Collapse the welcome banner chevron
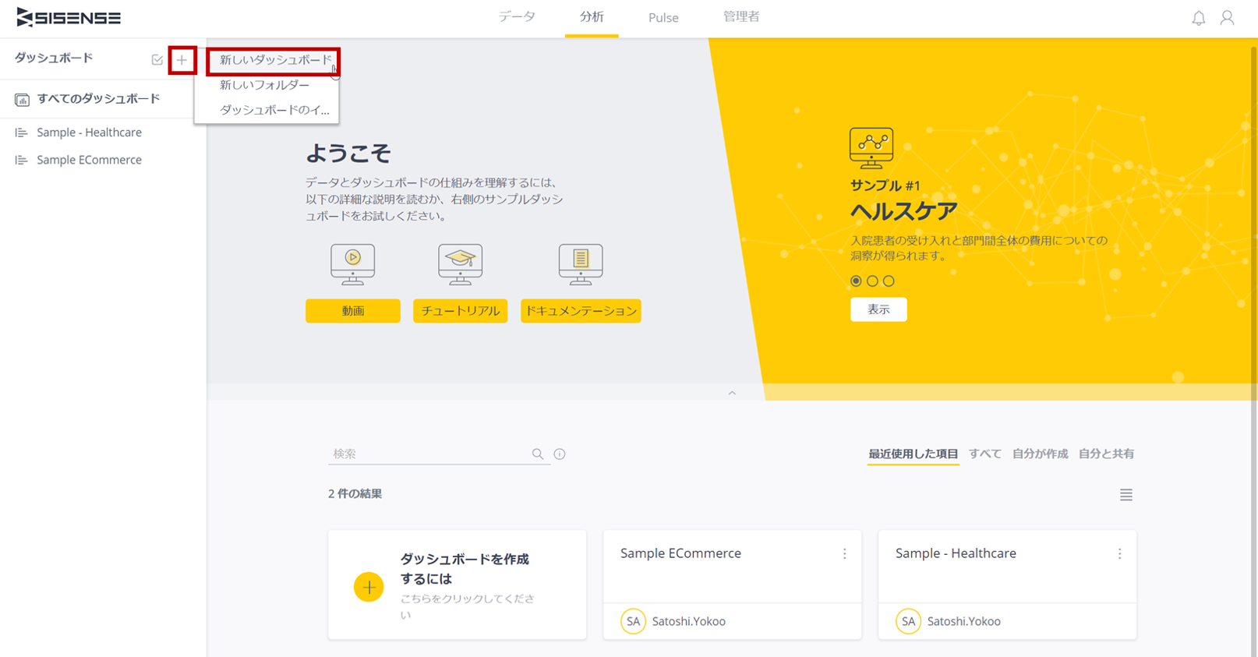The image size is (1258, 657). coord(732,393)
